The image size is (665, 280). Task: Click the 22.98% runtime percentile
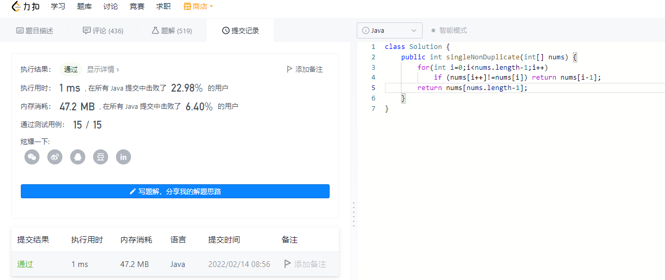(x=187, y=88)
